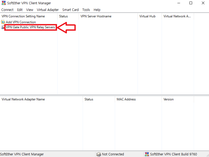This screenshot has width=209, height=157.
Task: Sort by VPN Connection Setting Name column
Action: click(29, 16)
